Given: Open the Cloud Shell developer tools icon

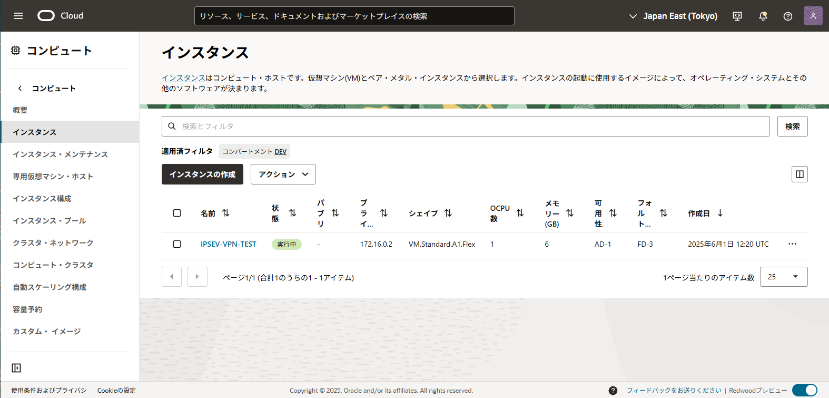Looking at the screenshot, I should pos(737,16).
